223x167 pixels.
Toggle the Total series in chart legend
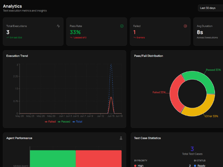(x=78, y=121)
